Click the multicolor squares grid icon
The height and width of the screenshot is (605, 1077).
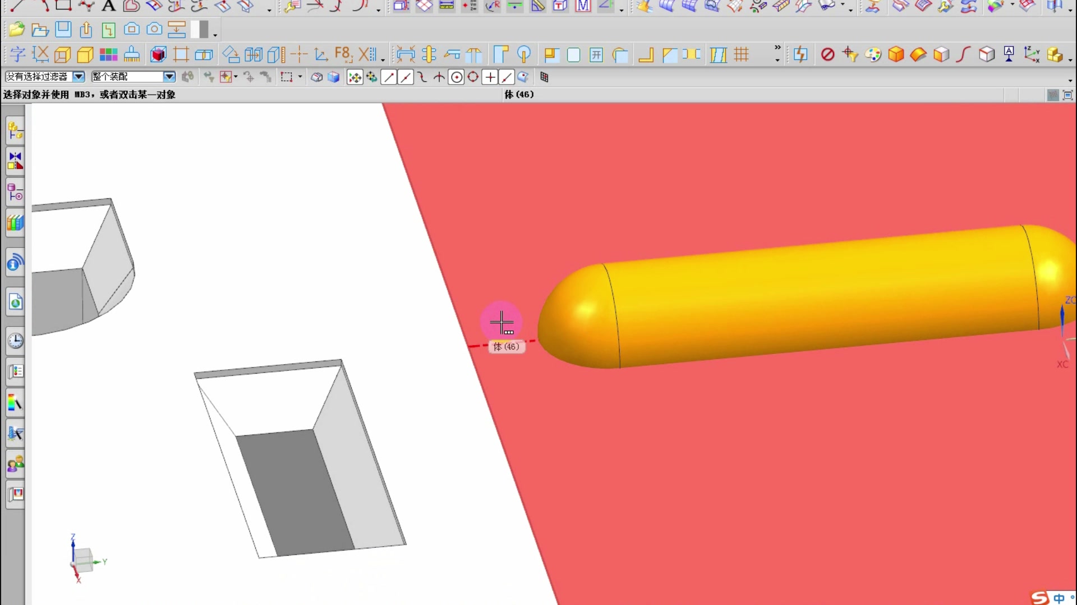pyautogui.click(x=108, y=54)
